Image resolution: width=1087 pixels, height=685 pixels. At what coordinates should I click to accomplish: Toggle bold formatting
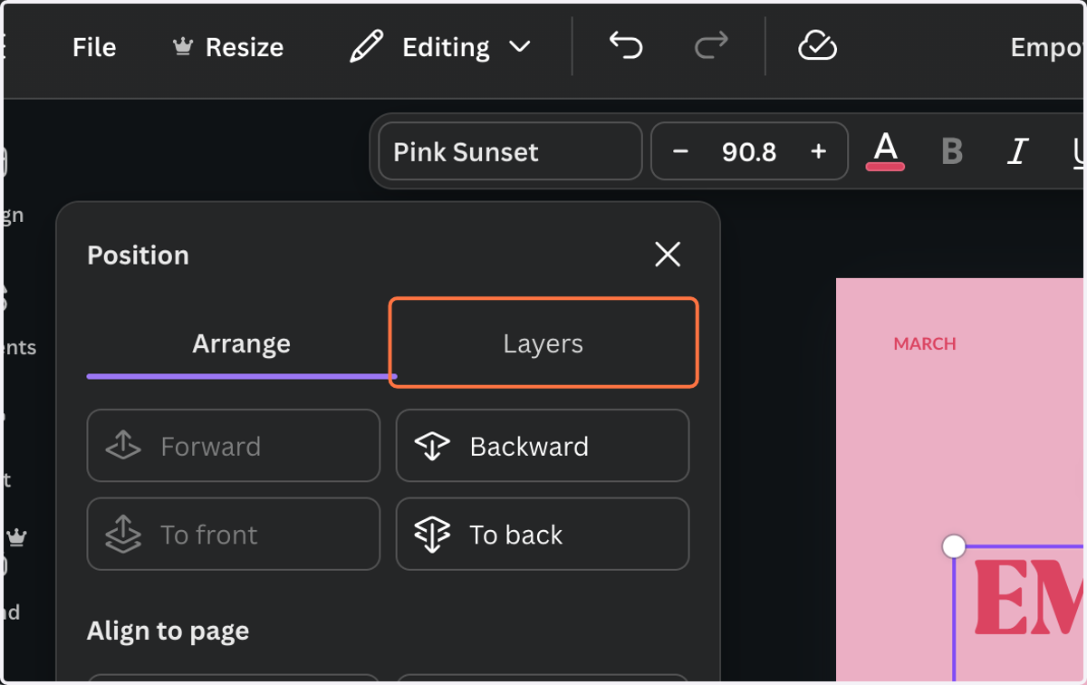pos(952,151)
